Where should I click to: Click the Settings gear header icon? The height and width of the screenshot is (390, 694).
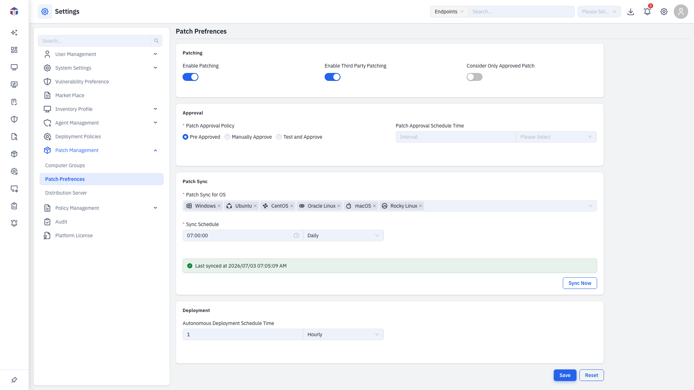click(x=45, y=12)
